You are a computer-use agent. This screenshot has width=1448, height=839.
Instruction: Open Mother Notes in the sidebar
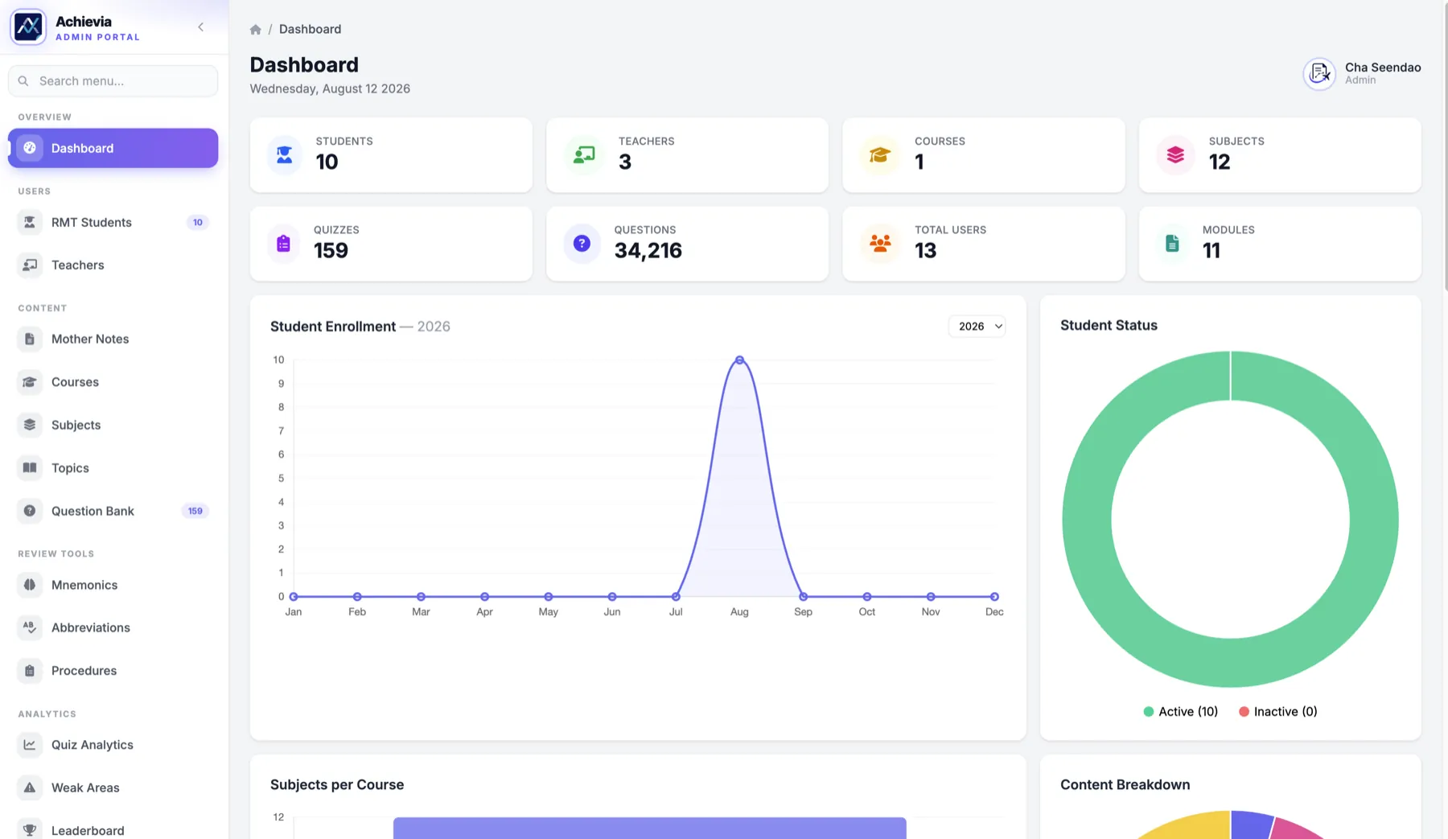[x=113, y=339]
